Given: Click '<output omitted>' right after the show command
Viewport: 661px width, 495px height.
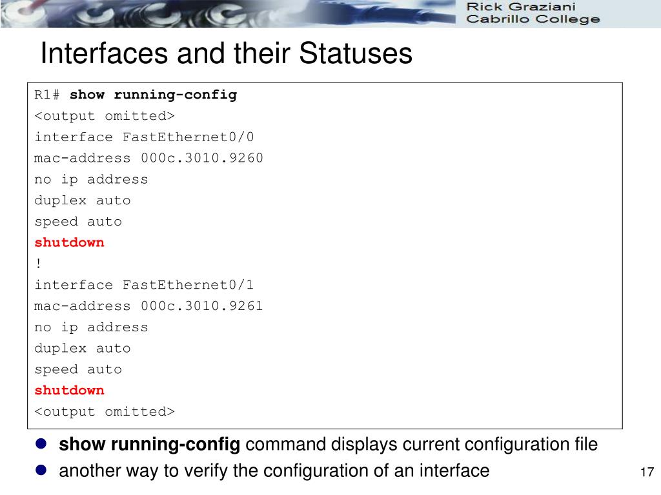Looking at the screenshot, I should [x=104, y=116].
